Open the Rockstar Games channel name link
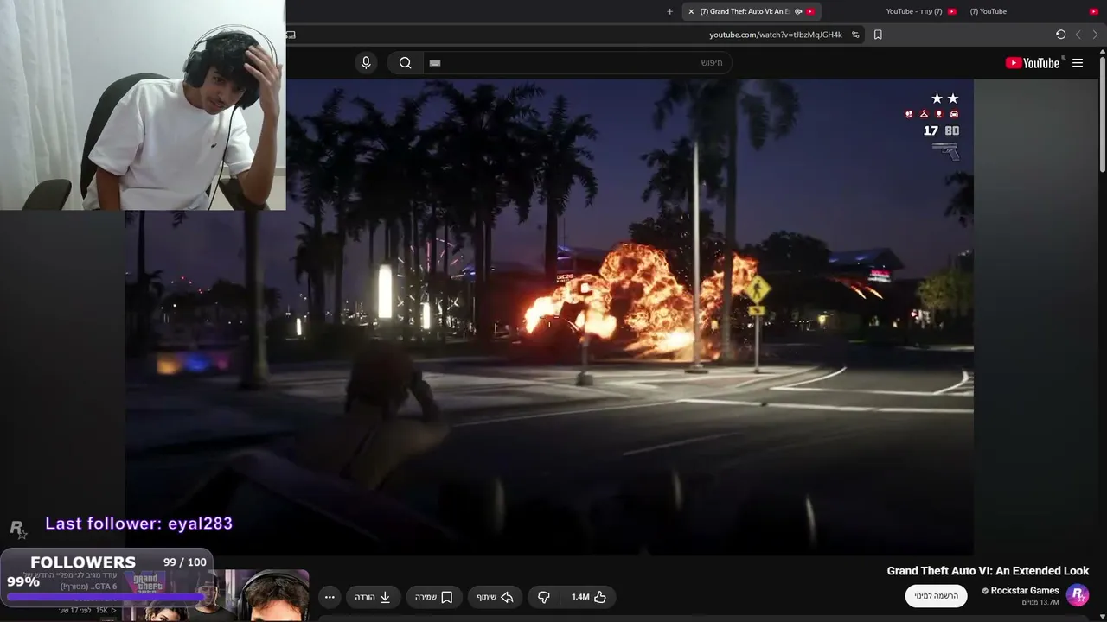Screen dimensions: 1107x622 tap(1025, 591)
